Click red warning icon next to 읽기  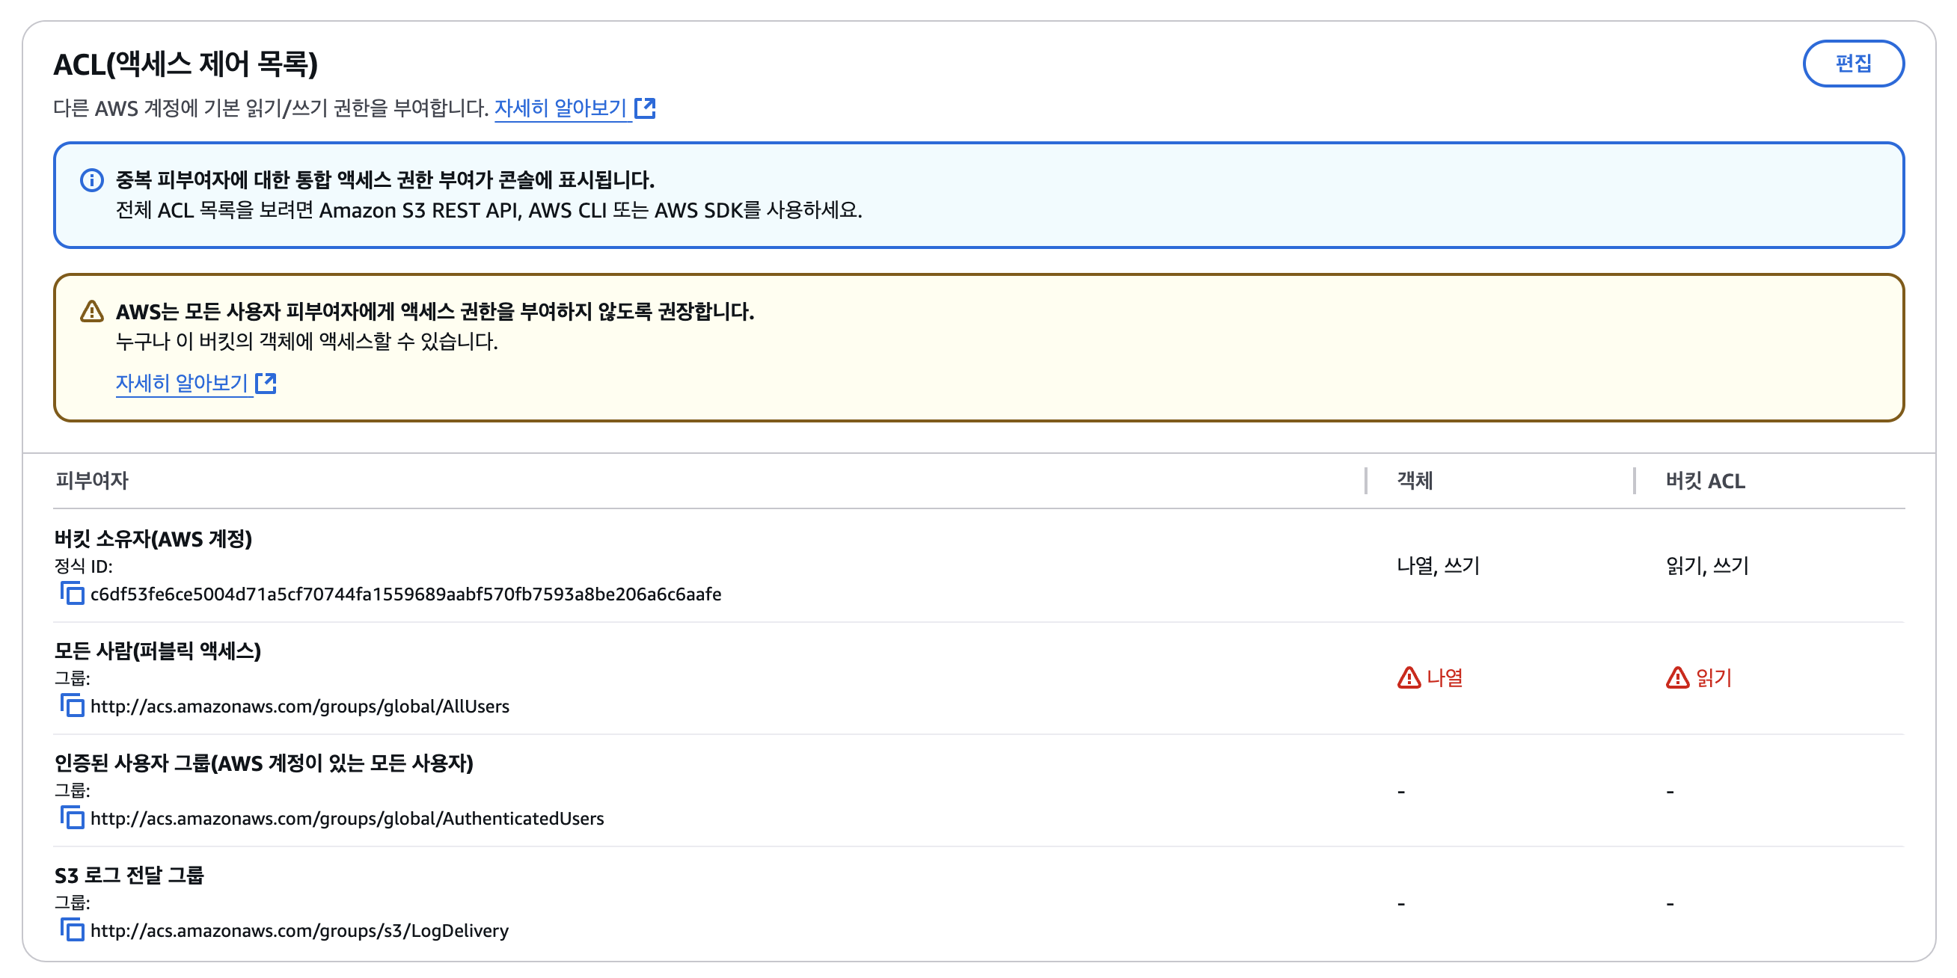pyautogui.click(x=1676, y=677)
